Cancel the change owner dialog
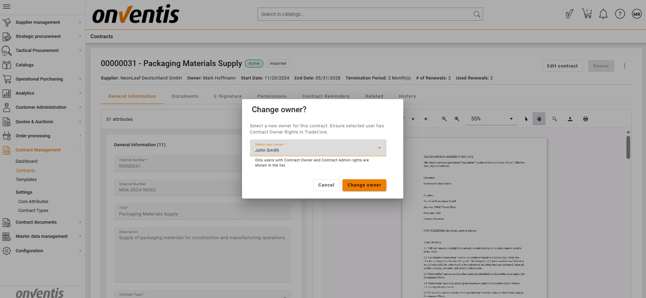646x298 pixels. (x=326, y=185)
